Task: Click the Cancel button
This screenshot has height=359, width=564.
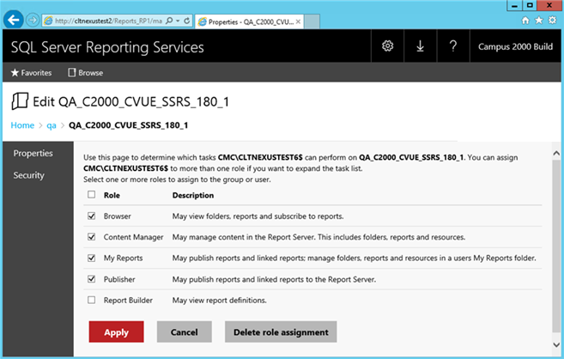Action: 185,332
